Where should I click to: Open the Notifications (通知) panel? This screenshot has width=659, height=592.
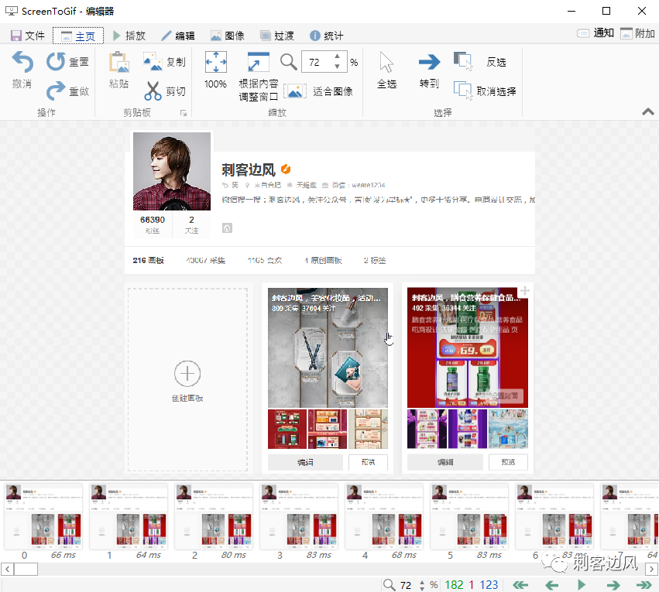tap(596, 33)
